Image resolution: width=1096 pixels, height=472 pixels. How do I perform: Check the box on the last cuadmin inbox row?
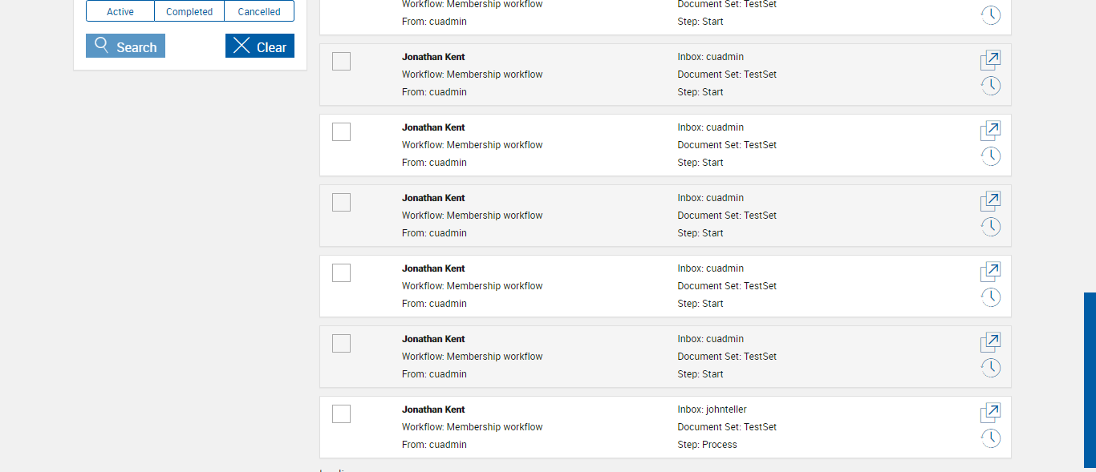coord(341,344)
